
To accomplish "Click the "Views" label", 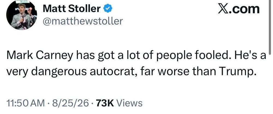I will point(129,103).
